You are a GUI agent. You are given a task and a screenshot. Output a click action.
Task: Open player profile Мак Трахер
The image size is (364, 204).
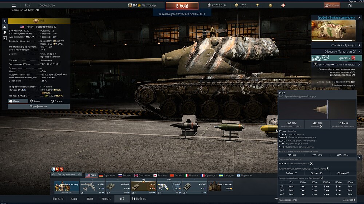click(x=142, y=5)
